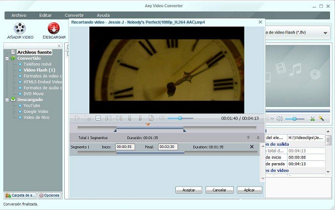Screen dimensions: 335x210
Task: Click the magic wand effects icon
Action: 322,118
